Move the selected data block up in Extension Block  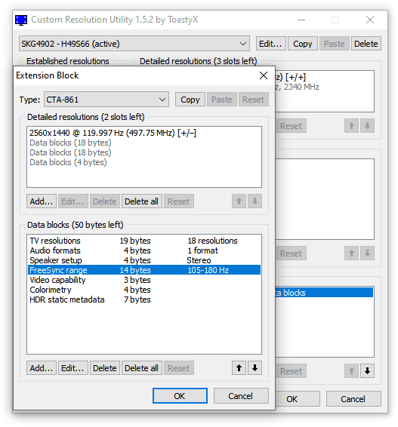[x=239, y=368]
